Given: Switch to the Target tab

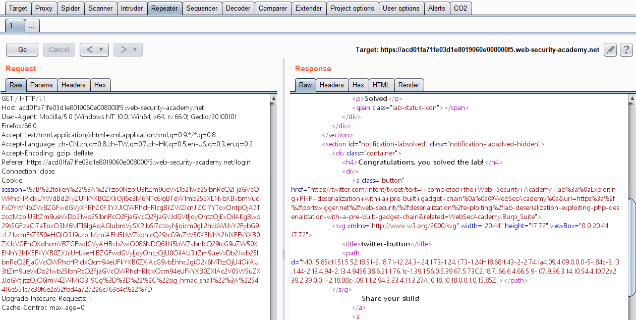Looking at the screenshot, I should pyautogui.click(x=19, y=8).
